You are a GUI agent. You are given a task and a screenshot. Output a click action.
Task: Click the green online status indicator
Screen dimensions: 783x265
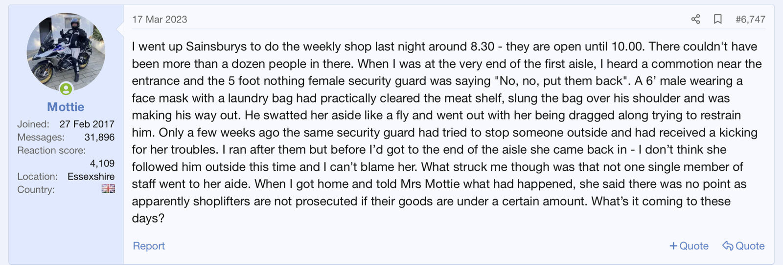[x=66, y=89]
